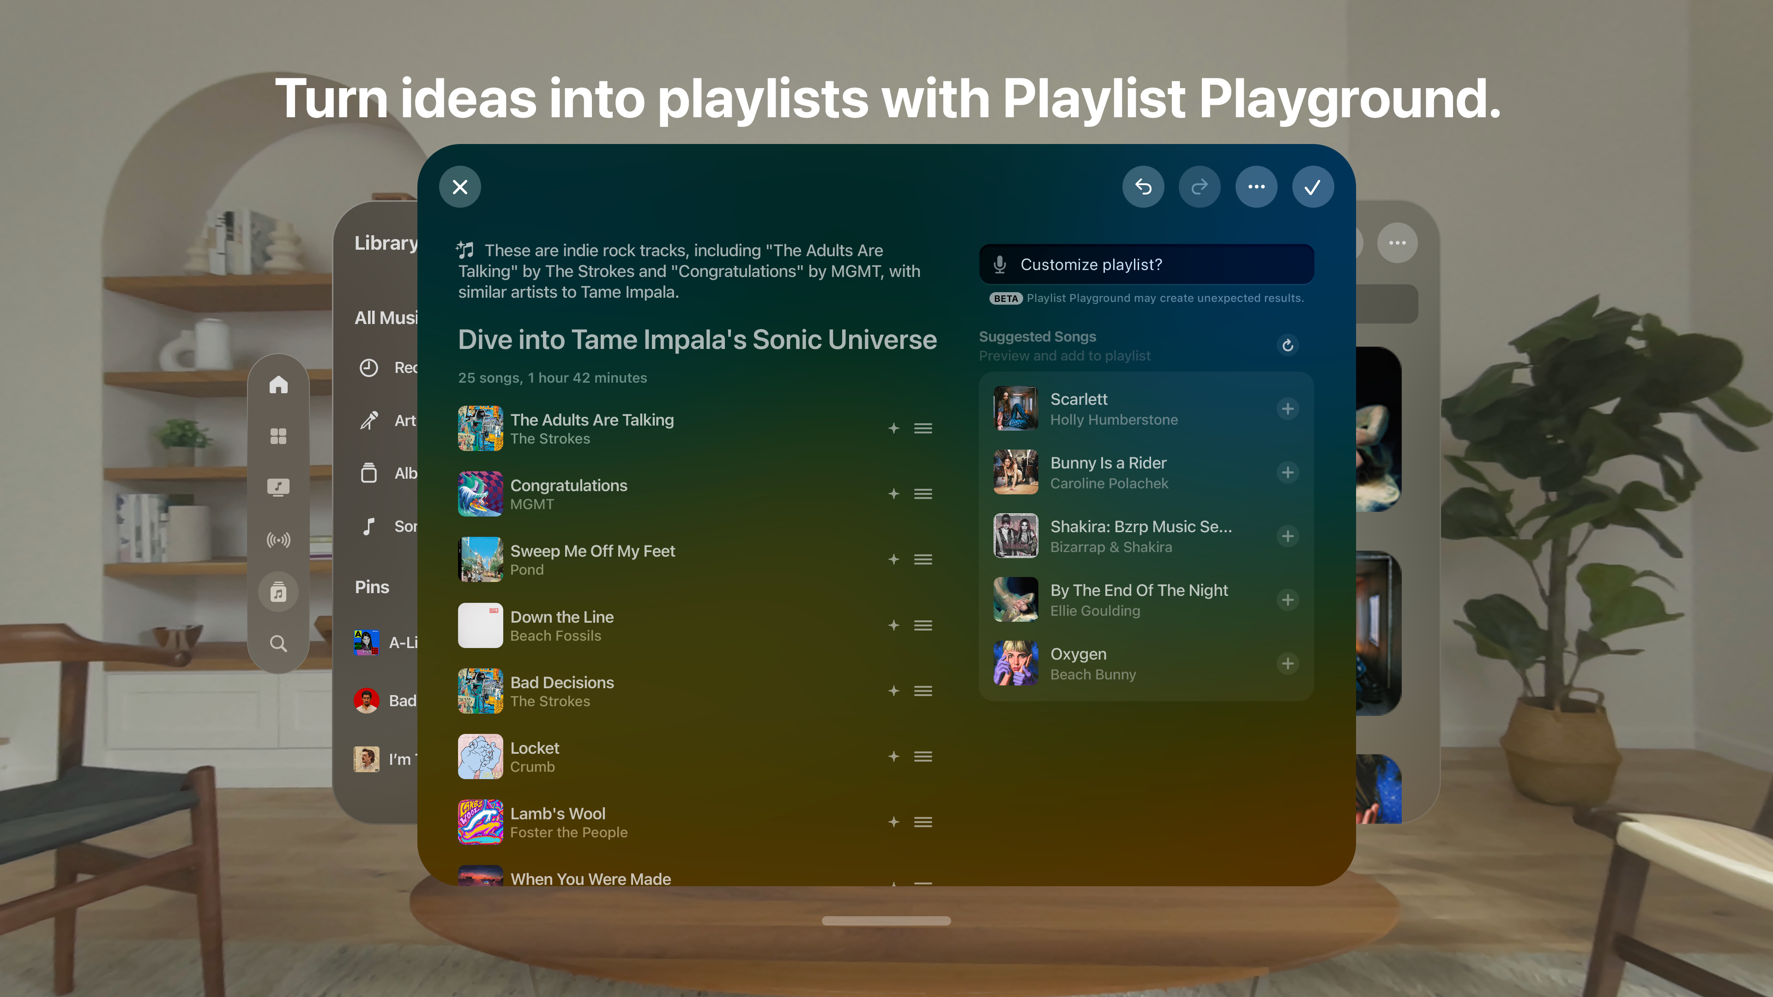1773x997 pixels.
Task: Preview Scarlett suggested song artwork
Action: [1015, 408]
